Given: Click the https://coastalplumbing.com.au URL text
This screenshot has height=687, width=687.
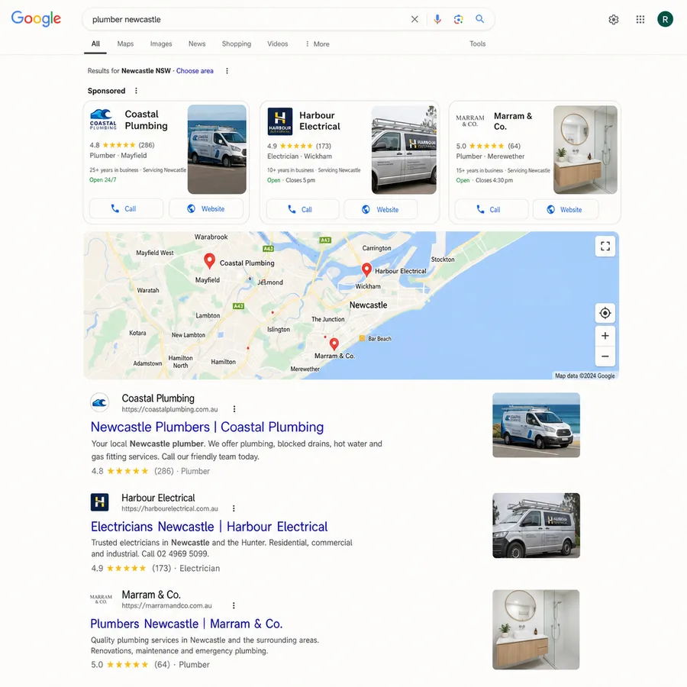Looking at the screenshot, I should [169, 409].
